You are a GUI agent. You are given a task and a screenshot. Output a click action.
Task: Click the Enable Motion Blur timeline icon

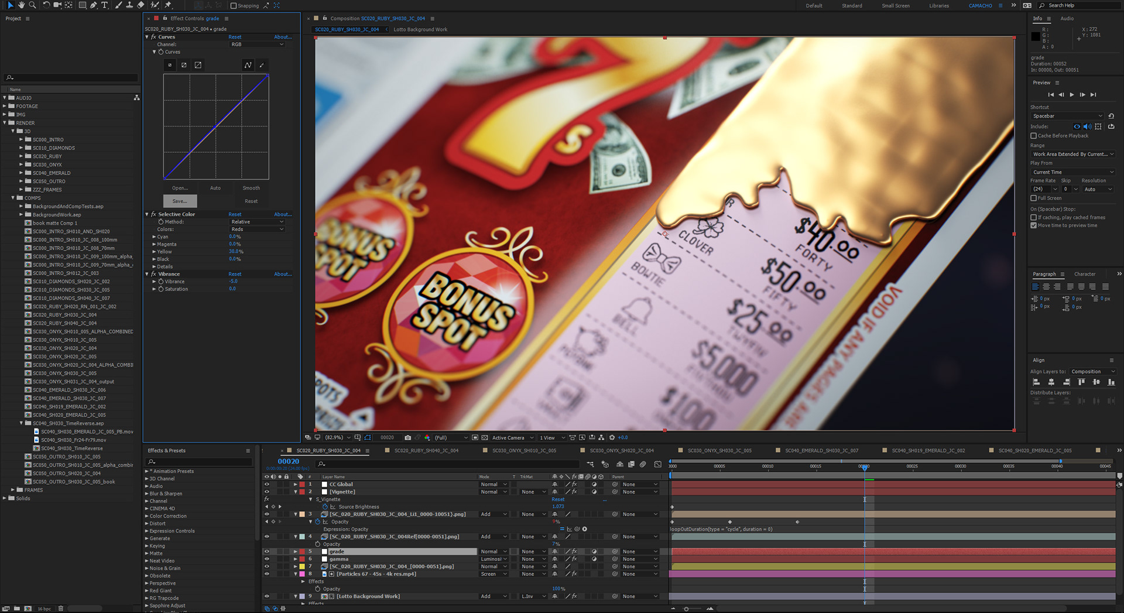pos(643,464)
